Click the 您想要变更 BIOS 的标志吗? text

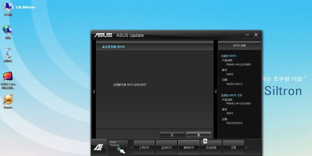click(x=130, y=85)
